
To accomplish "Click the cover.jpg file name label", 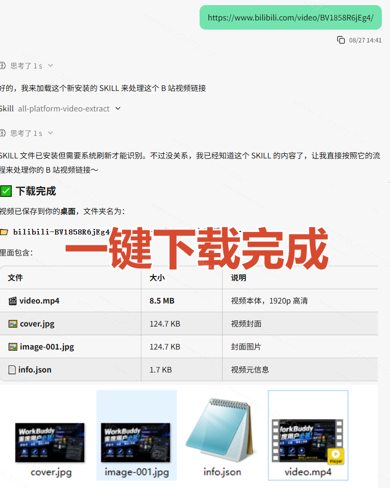I will click(51, 472).
